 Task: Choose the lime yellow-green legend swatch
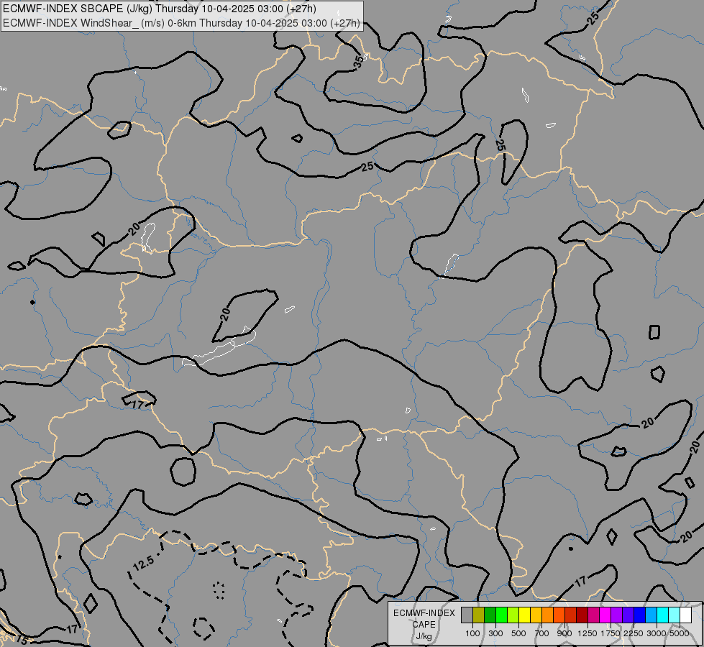[x=513, y=615]
